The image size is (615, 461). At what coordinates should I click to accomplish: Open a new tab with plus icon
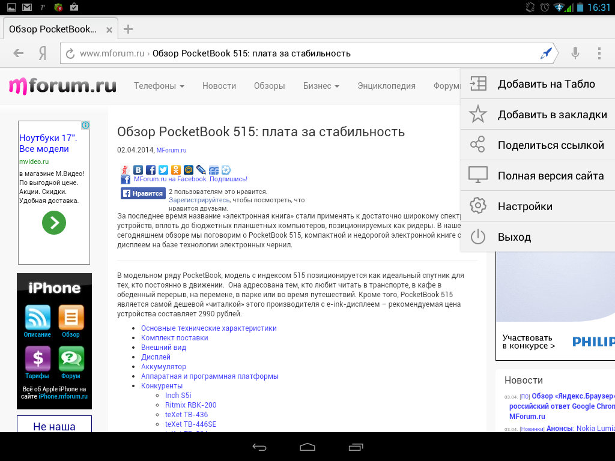[x=129, y=29]
